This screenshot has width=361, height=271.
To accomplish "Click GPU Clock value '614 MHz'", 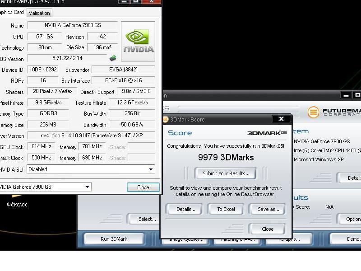I will pos(42,146).
